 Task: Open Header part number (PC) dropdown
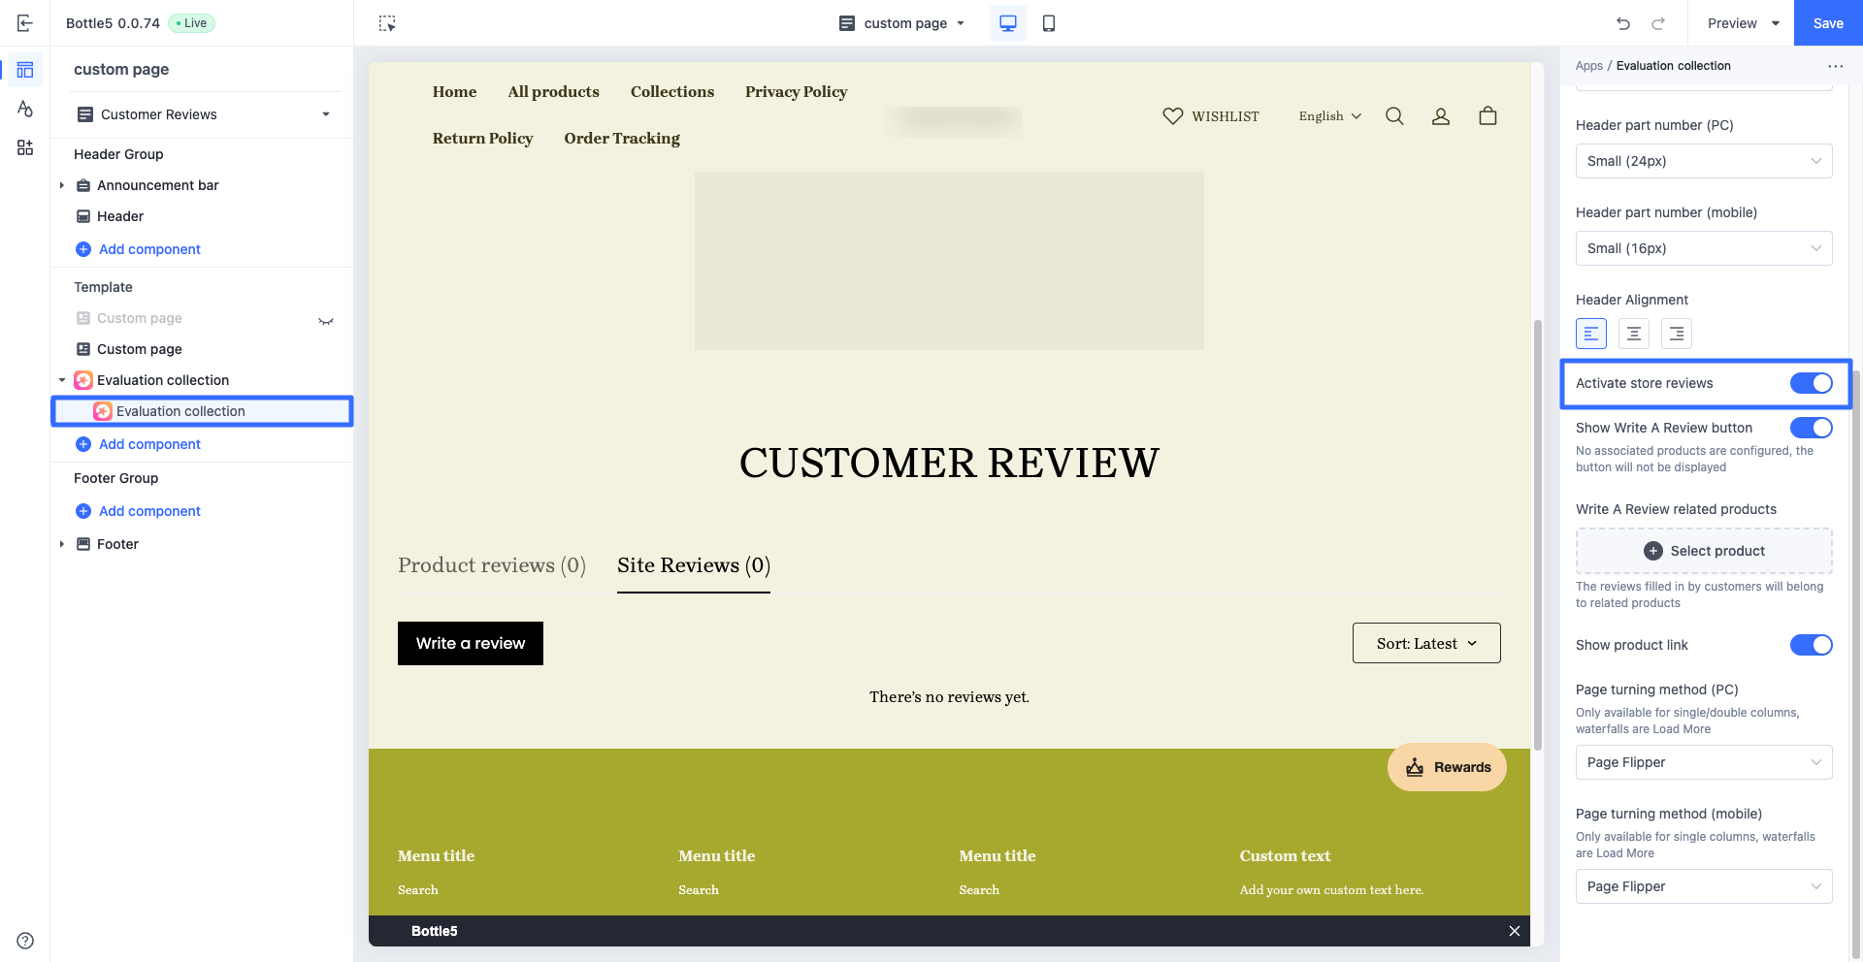1704,161
